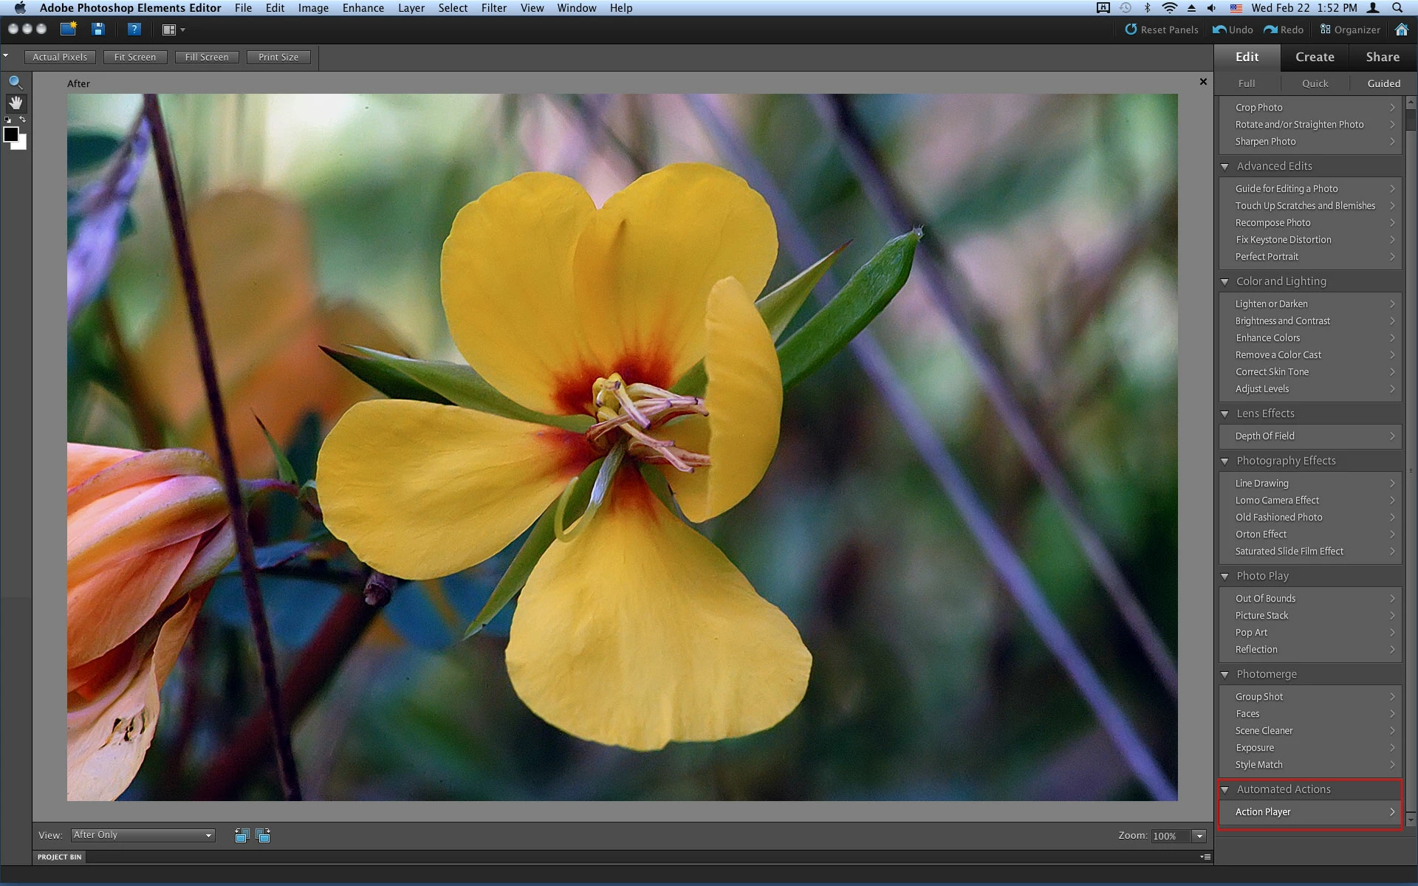Screen dimensions: 1418x886
Task: Reset default foreground and background colors
Action: 7,120
